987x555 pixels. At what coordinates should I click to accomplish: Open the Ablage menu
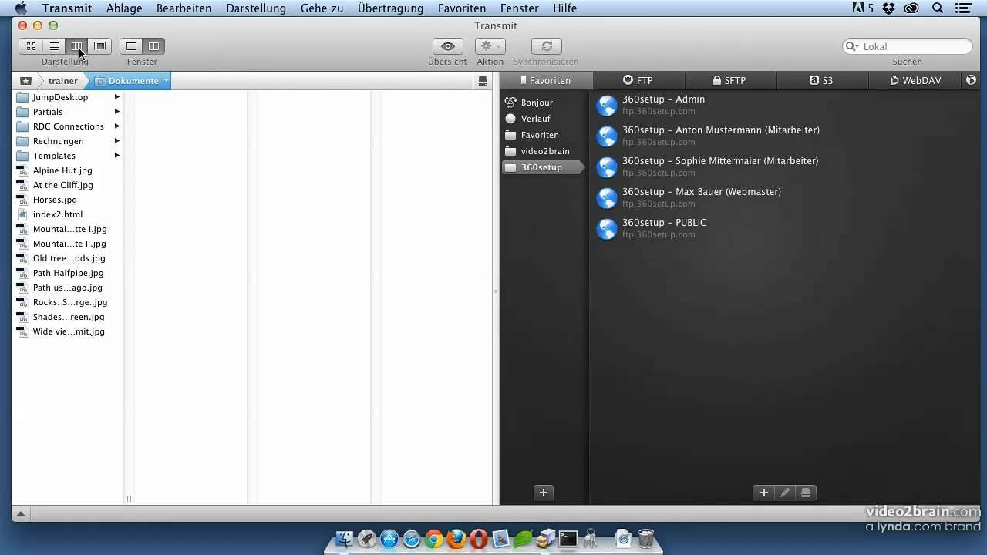click(124, 8)
